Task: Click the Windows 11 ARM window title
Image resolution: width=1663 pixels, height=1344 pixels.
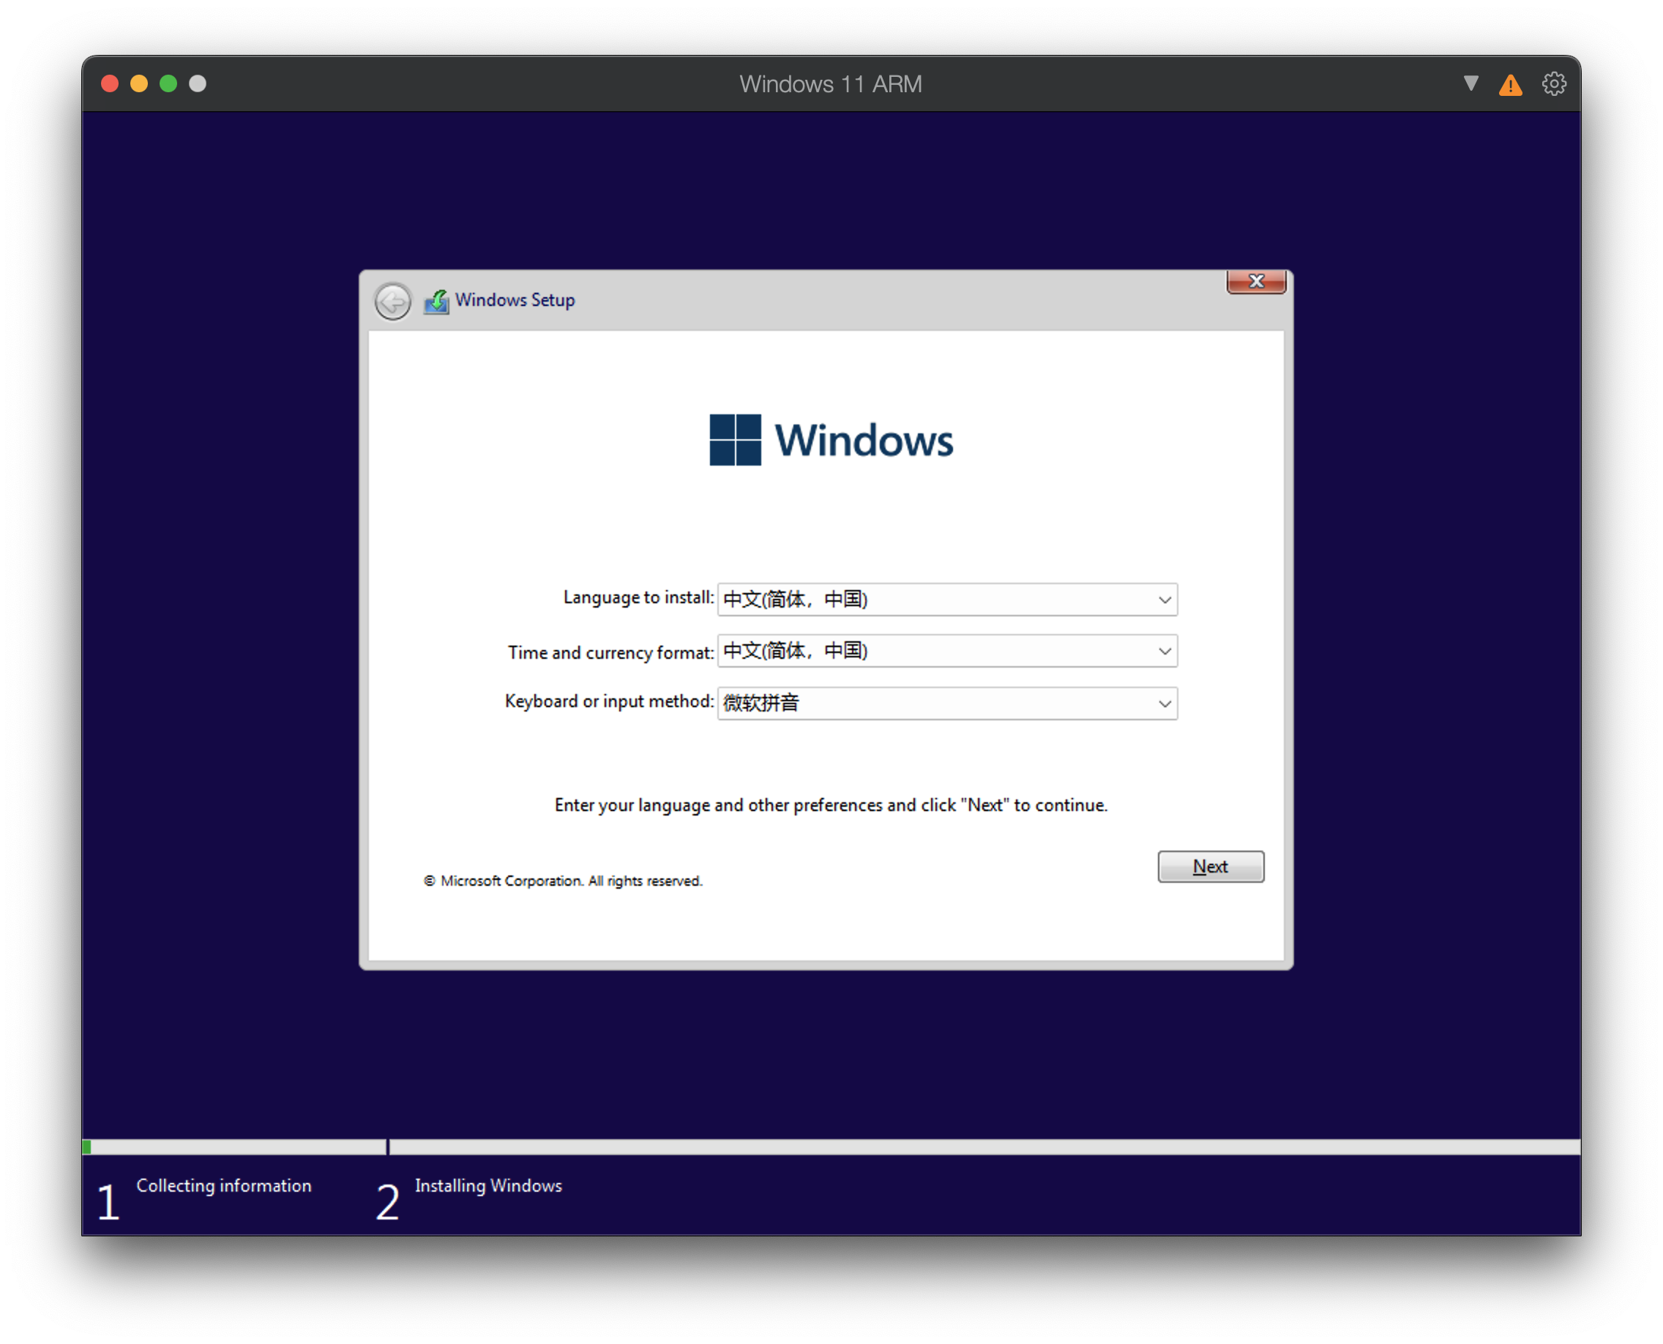Action: 830,83
